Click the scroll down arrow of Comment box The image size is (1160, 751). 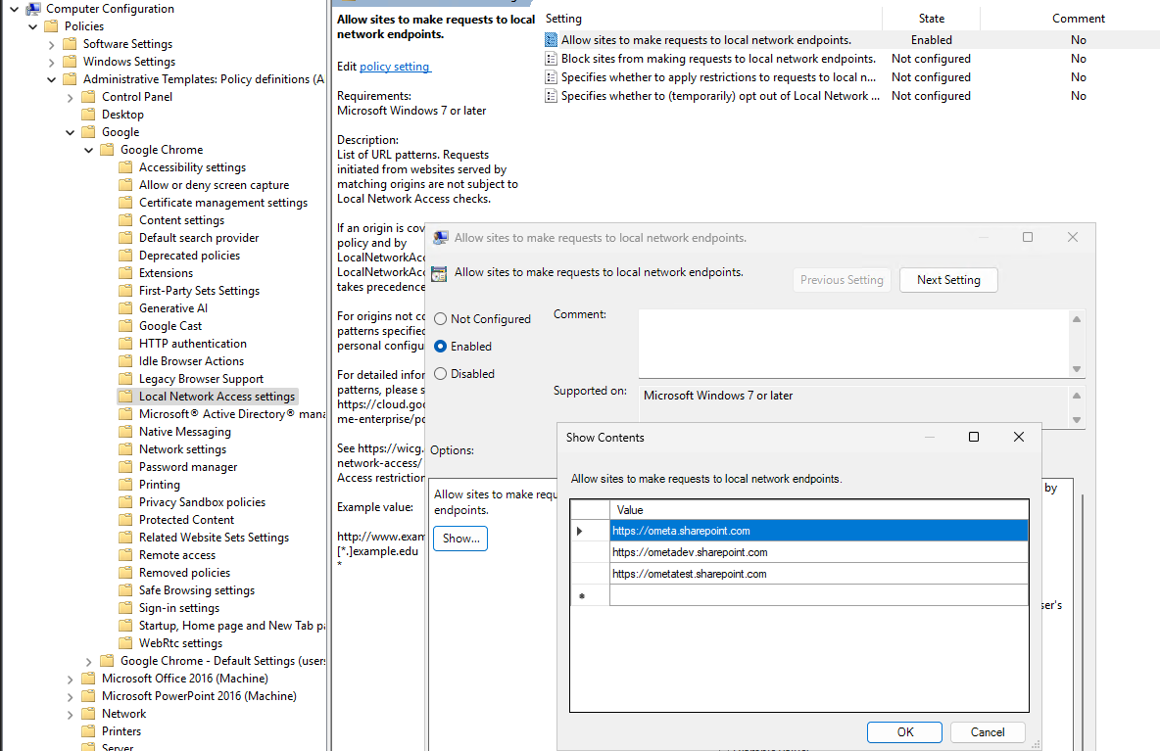pyautogui.click(x=1077, y=369)
